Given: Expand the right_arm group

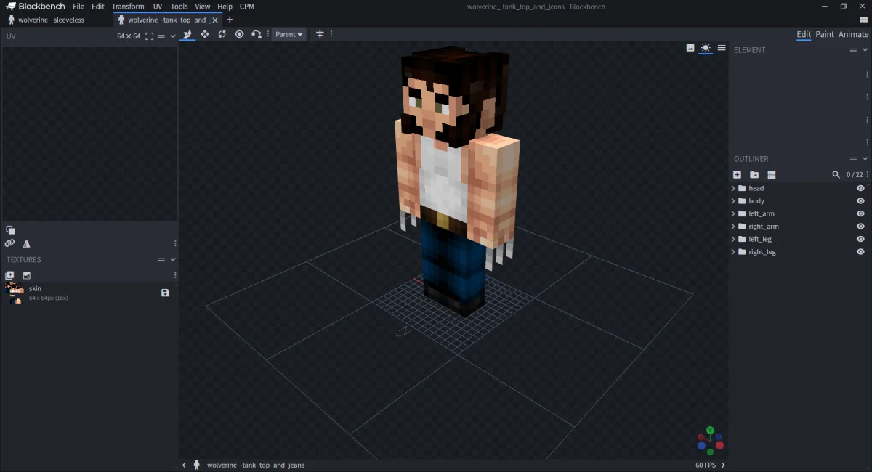Looking at the screenshot, I should coord(733,227).
